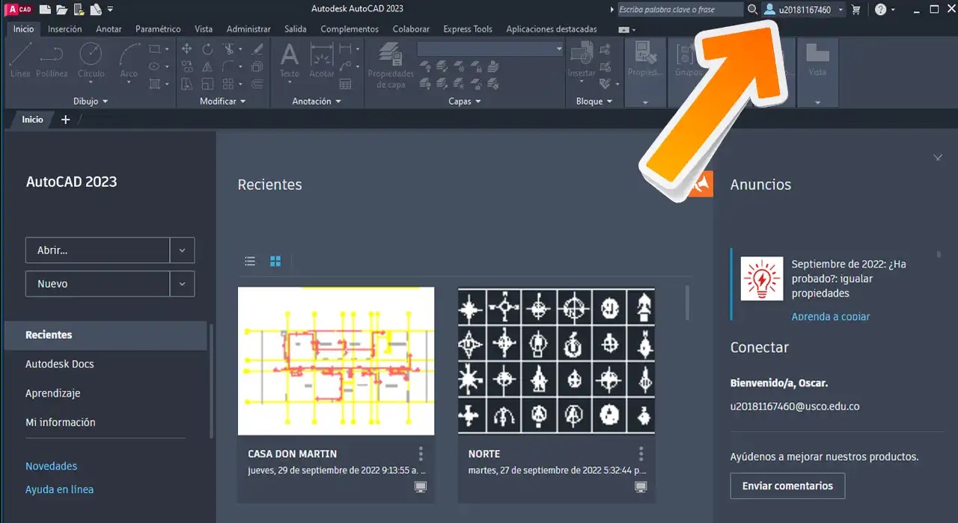Screen dimensions: 958x523
Task: Open the Administrar ribbon tab
Action: point(248,29)
